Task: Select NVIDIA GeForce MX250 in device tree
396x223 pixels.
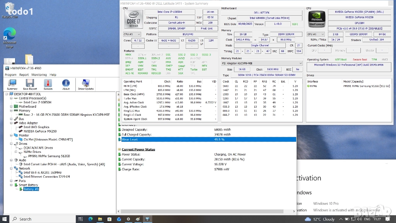Action: [x=40, y=131]
